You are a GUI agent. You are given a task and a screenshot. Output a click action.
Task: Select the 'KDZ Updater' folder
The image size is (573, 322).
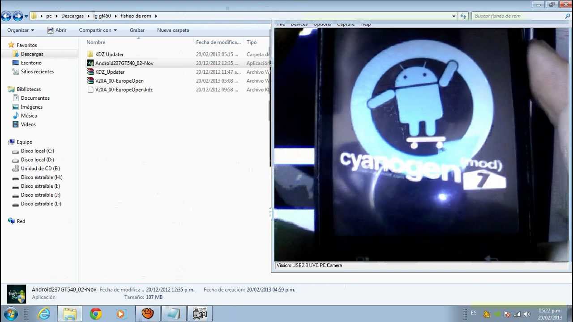[109, 55]
